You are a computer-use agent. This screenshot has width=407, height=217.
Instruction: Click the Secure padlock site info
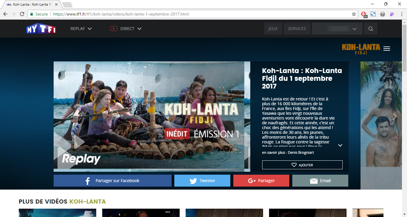39,14
